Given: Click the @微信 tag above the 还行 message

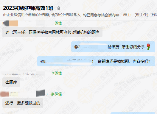Looking at the screenshot, I should point(56,94).
